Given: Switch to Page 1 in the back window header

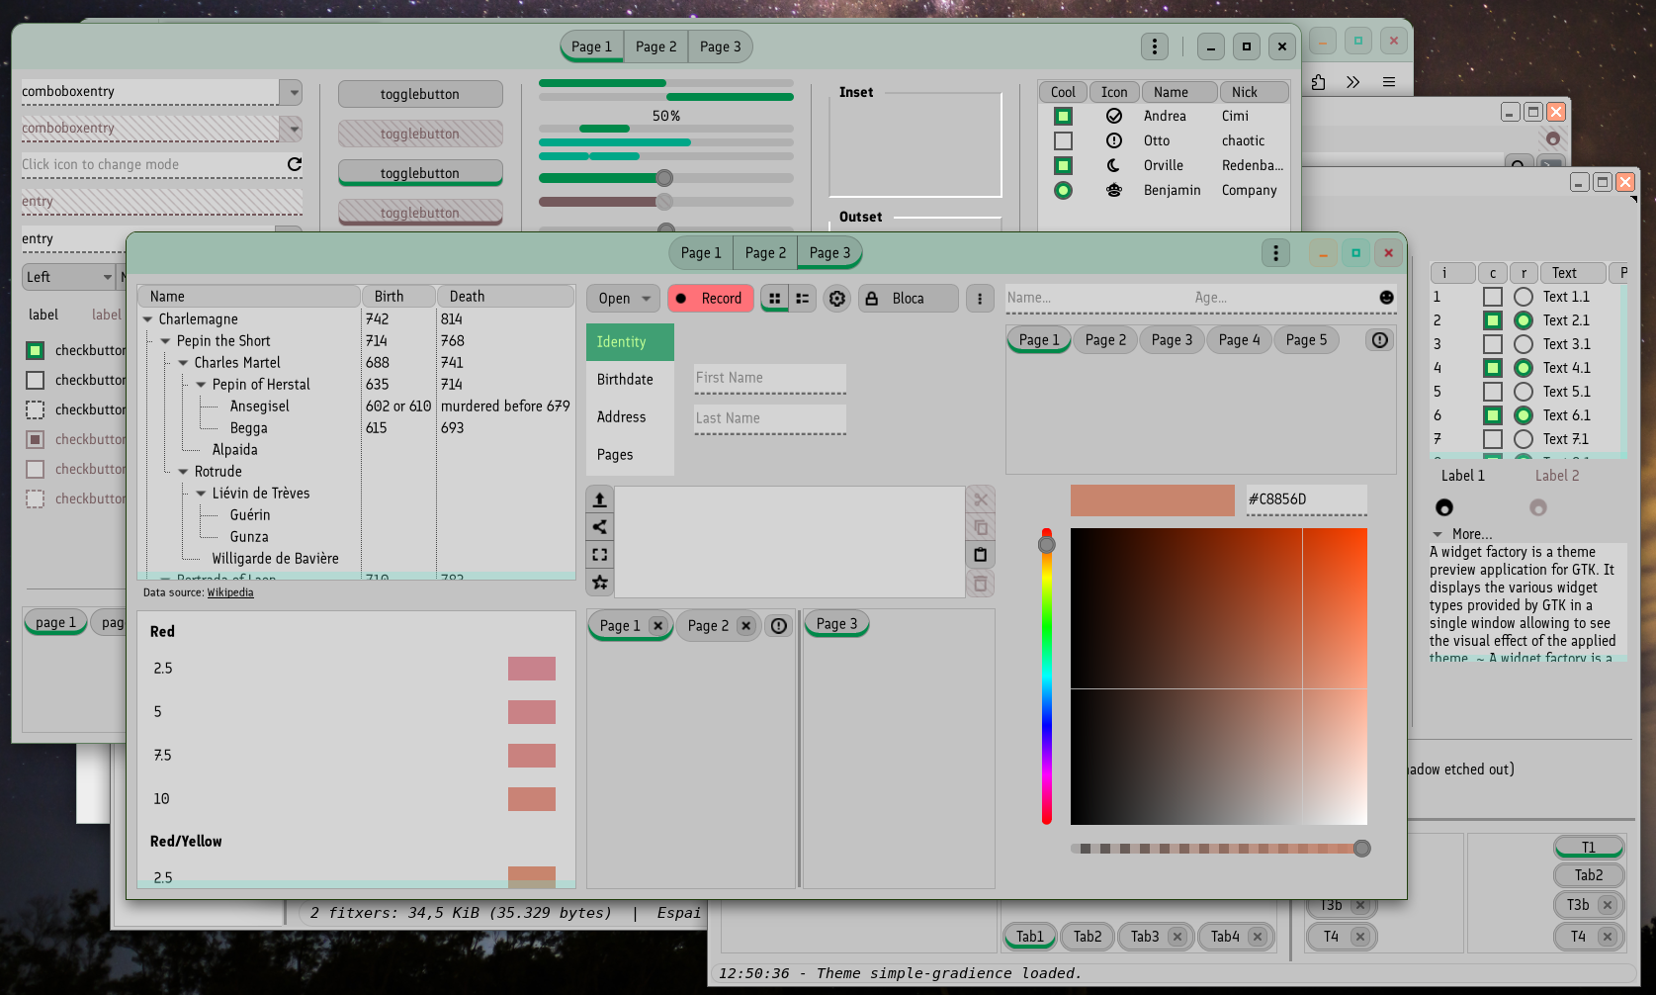Looking at the screenshot, I should [591, 46].
